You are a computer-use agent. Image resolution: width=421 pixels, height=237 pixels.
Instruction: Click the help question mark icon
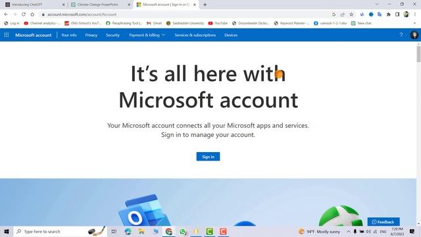[x=401, y=35]
